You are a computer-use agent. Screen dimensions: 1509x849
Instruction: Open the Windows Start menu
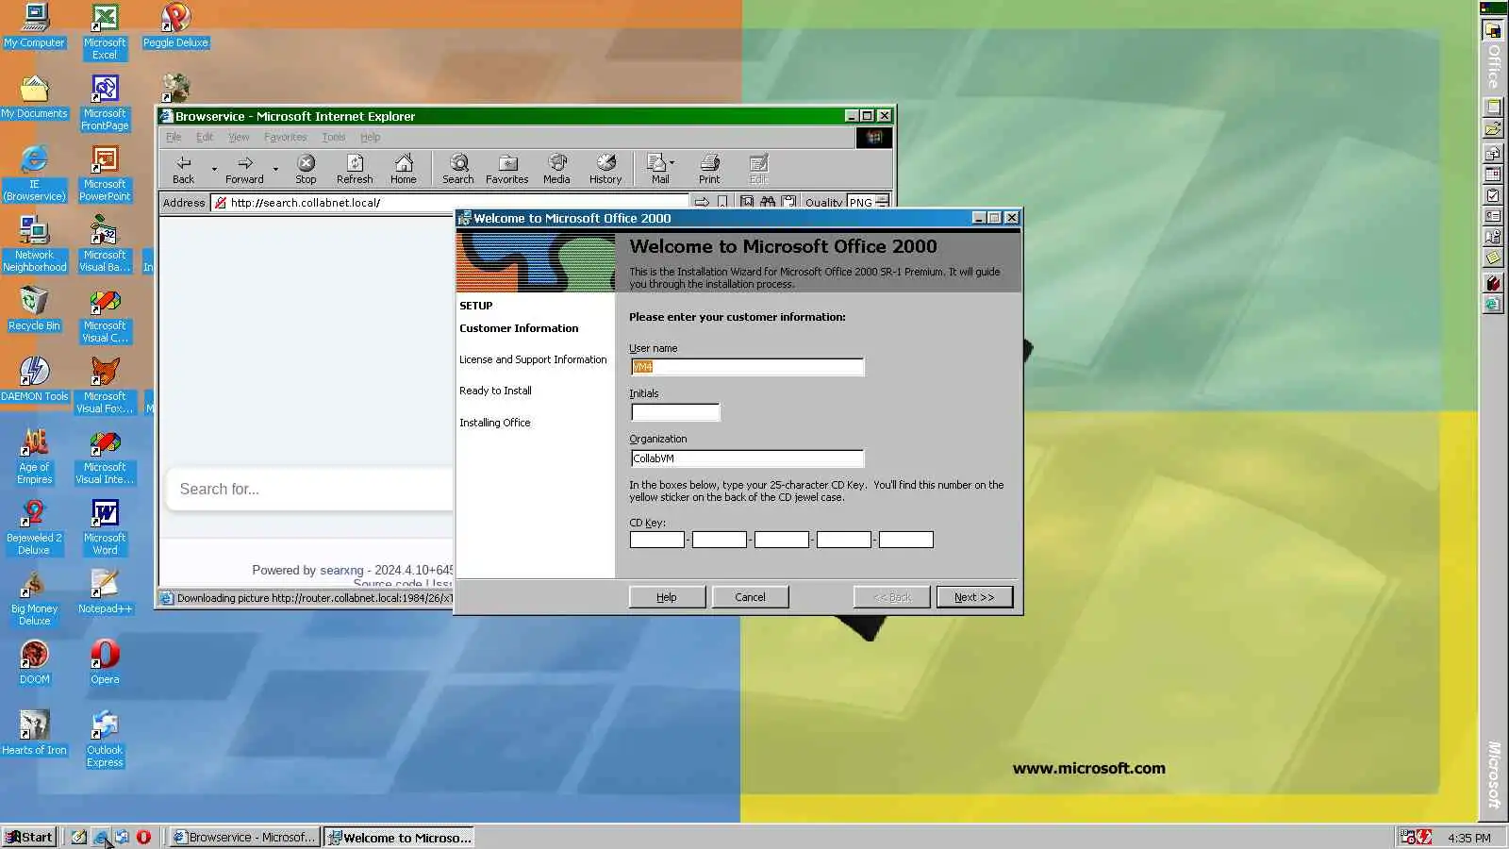click(29, 837)
